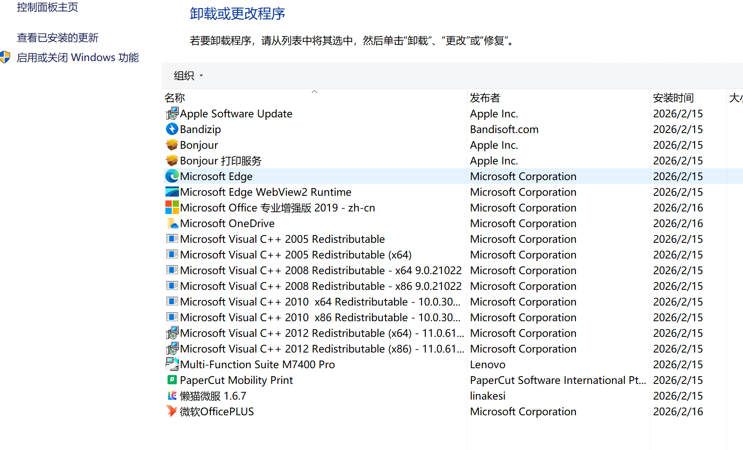The width and height of the screenshot is (743, 450).
Task: Select Microsoft Edge WebView2 Runtime entry
Action: coord(265,192)
